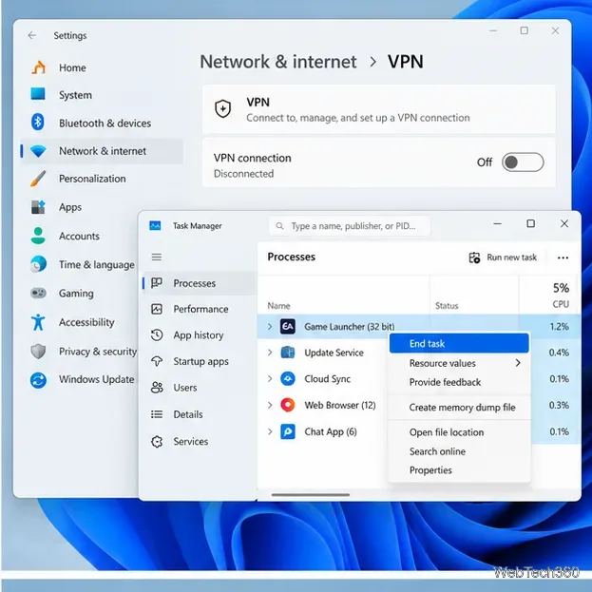
Task: Click the Task Manager app icon in title bar
Action: coord(155,226)
